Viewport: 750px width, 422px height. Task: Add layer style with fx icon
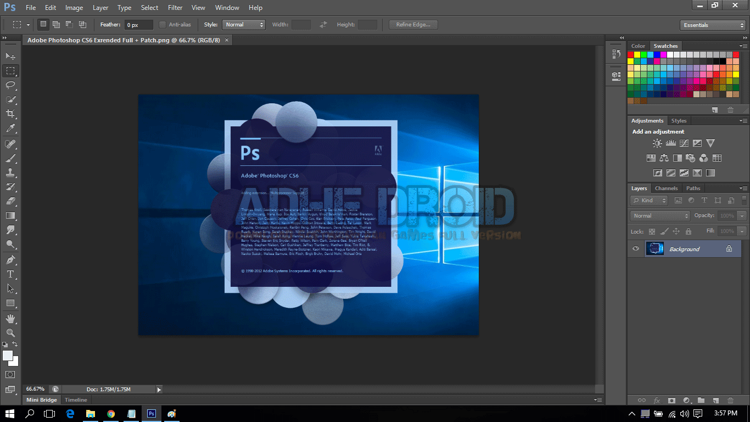[x=657, y=401]
